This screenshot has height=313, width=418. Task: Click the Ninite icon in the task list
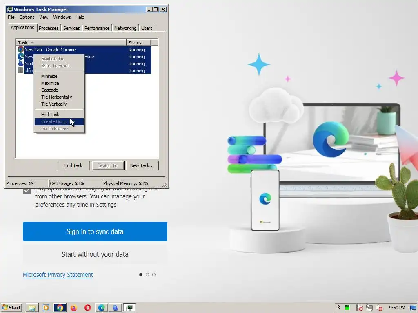click(x=20, y=63)
